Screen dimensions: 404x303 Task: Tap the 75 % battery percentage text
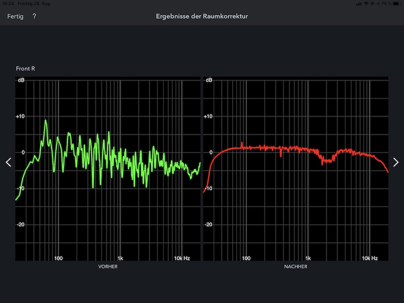coord(386,3)
